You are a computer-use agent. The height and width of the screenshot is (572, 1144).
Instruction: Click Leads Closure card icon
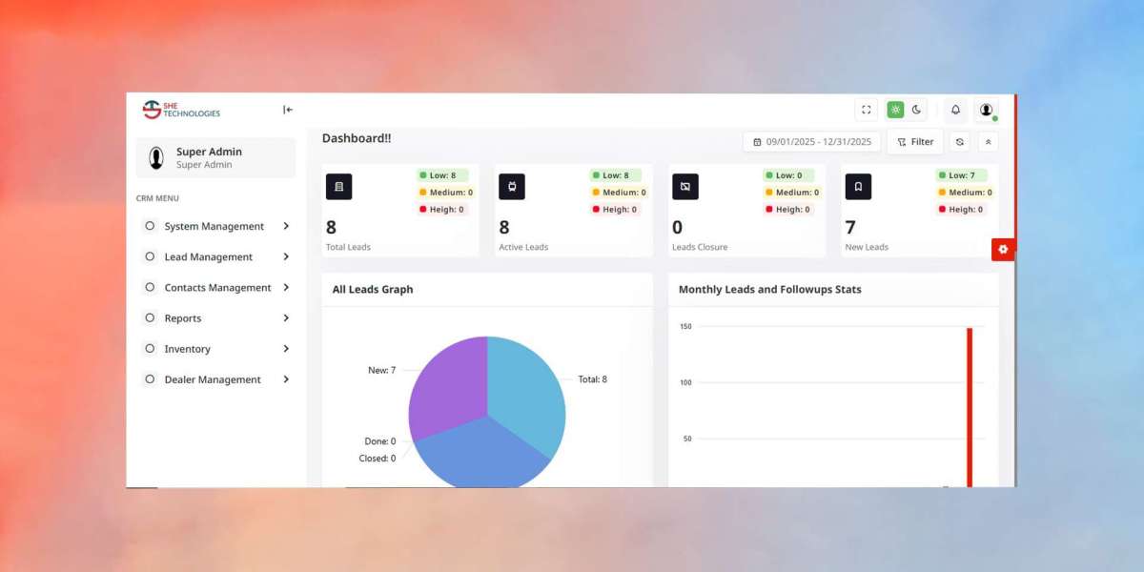click(x=685, y=187)
